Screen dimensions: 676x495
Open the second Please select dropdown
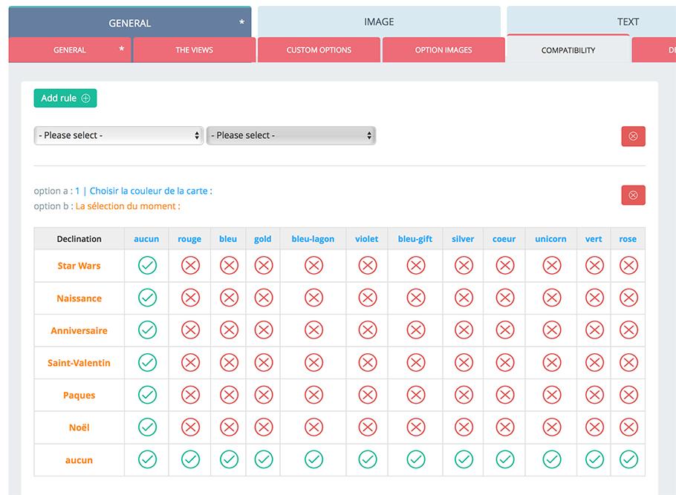291,136
